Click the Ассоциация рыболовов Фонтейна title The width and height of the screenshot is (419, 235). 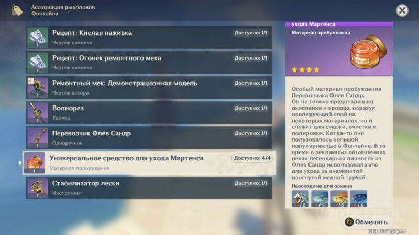click(x=63, y=10)
